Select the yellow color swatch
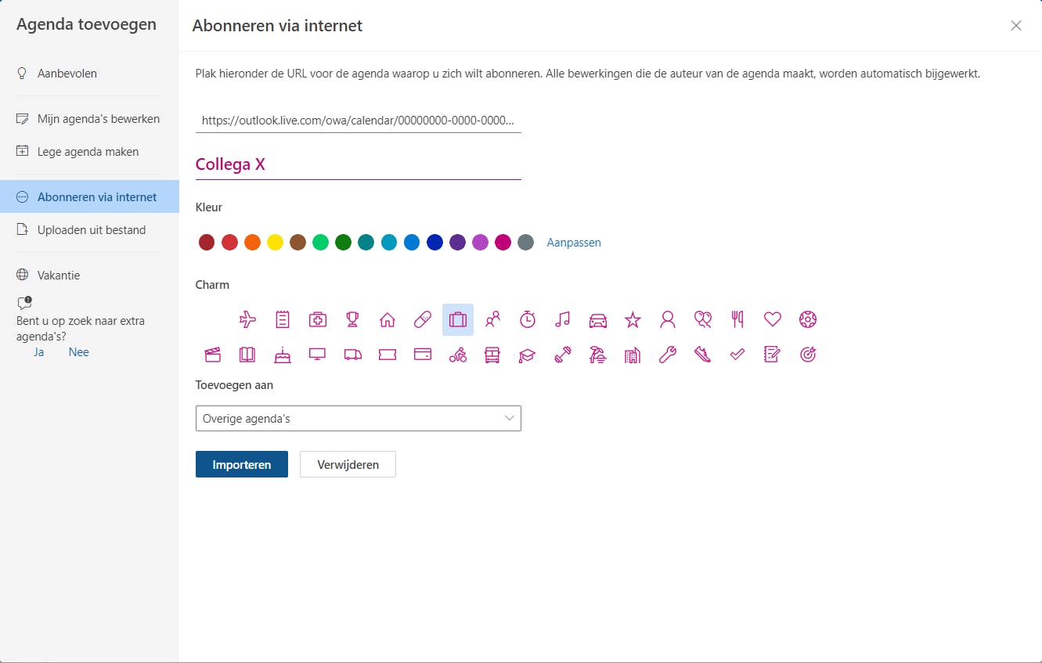The height and width of the screenshot is (663, 1042). pyautogui.click(x=275, y=243)
